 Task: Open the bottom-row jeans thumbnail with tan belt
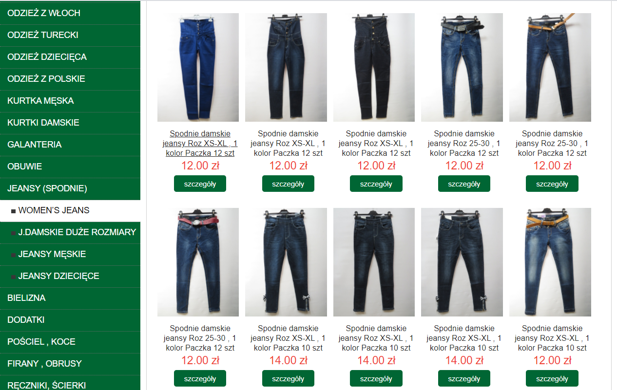[x=550, y=262]
